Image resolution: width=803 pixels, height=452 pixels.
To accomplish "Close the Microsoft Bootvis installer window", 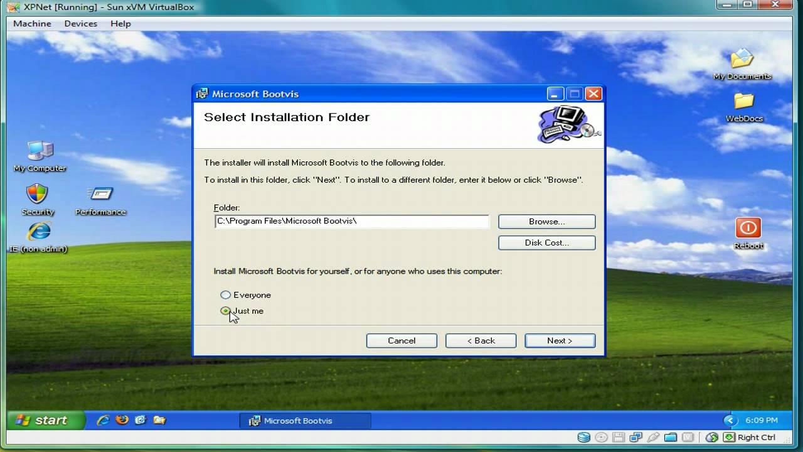I will 593,94.
